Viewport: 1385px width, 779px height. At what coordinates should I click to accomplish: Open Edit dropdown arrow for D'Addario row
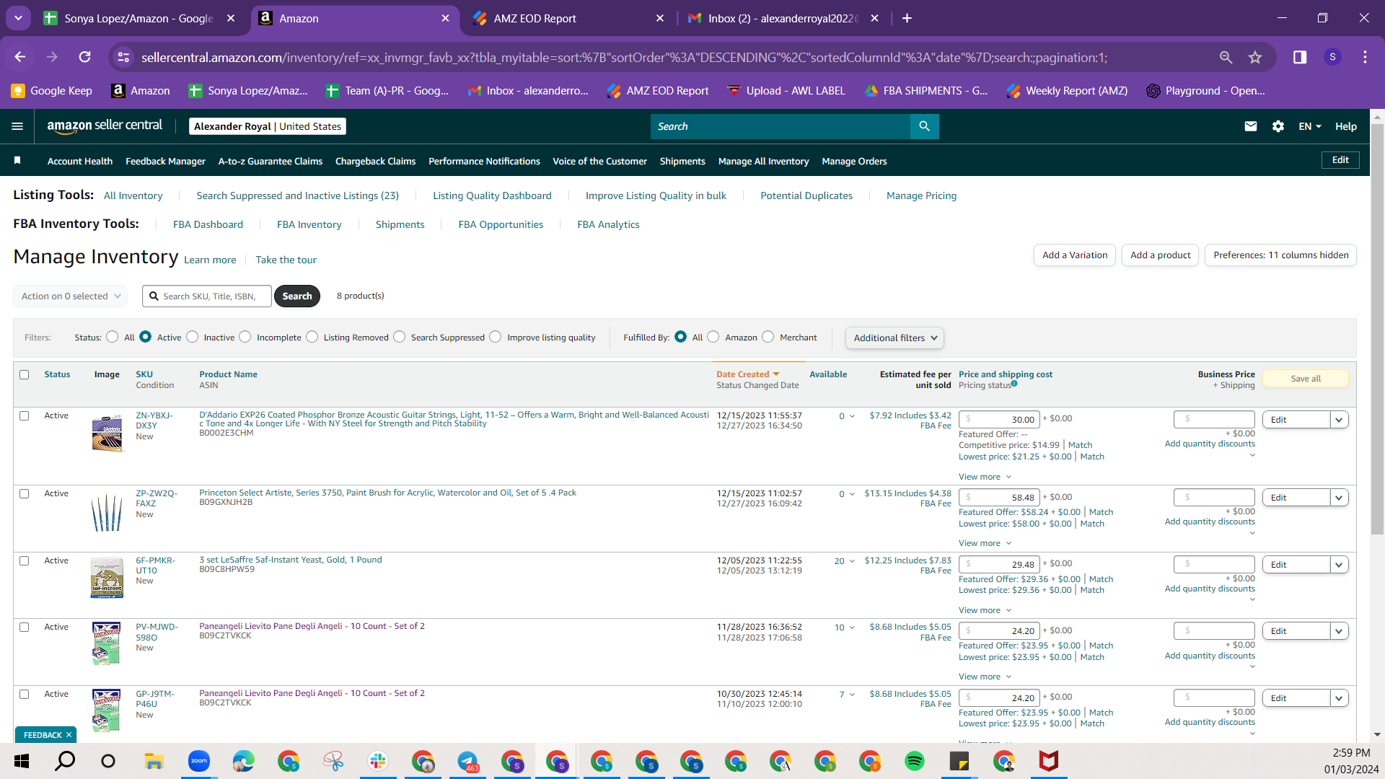1340,420
